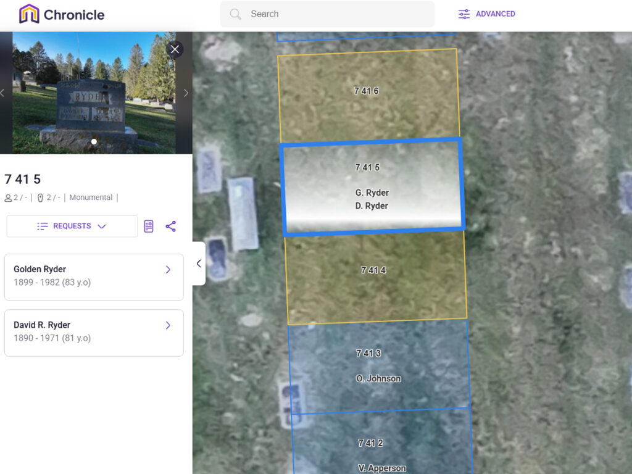
Task: Expand David R. Ryder's record with its chevron
Action: coord(167,325)
